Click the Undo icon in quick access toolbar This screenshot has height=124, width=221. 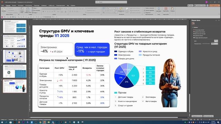point(4,17)
